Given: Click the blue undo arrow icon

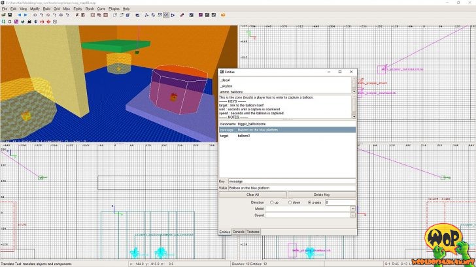Looking at the screenshot, I should [18, 14].
